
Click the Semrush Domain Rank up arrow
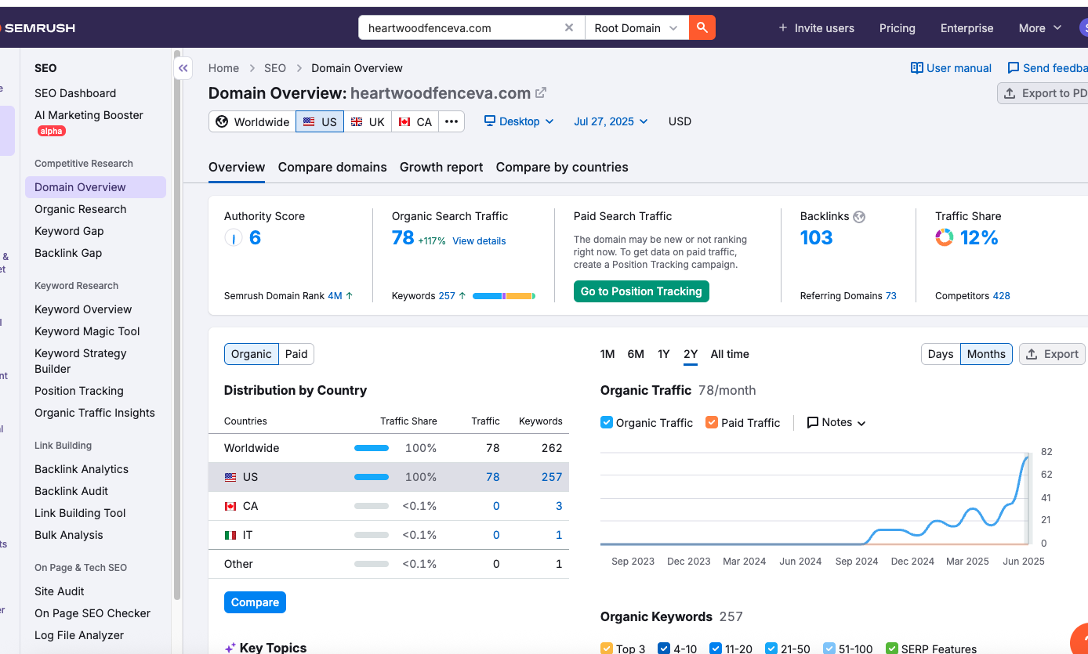(x=350, y=296)
